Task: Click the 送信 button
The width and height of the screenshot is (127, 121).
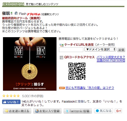Action: pyautogui.click(x=121, y=50)
